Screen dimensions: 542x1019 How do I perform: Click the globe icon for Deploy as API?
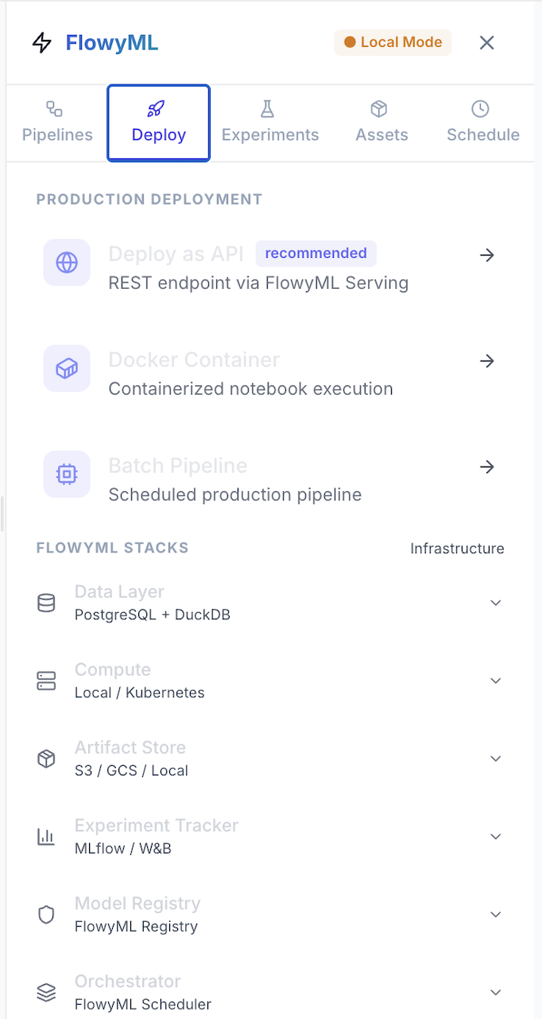[67, 263]
